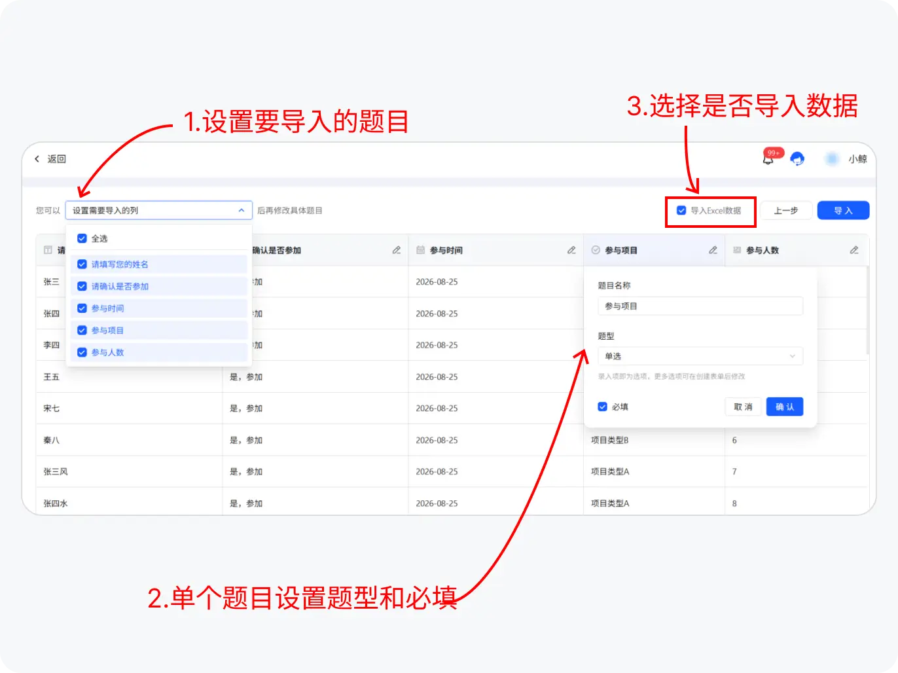Click the 2026-08-25 date in 张三 row
The image size is (898, 673).
(437, 282)
